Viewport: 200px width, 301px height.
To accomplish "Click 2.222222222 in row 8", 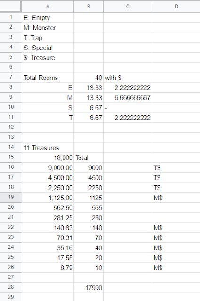I will 128,88.
